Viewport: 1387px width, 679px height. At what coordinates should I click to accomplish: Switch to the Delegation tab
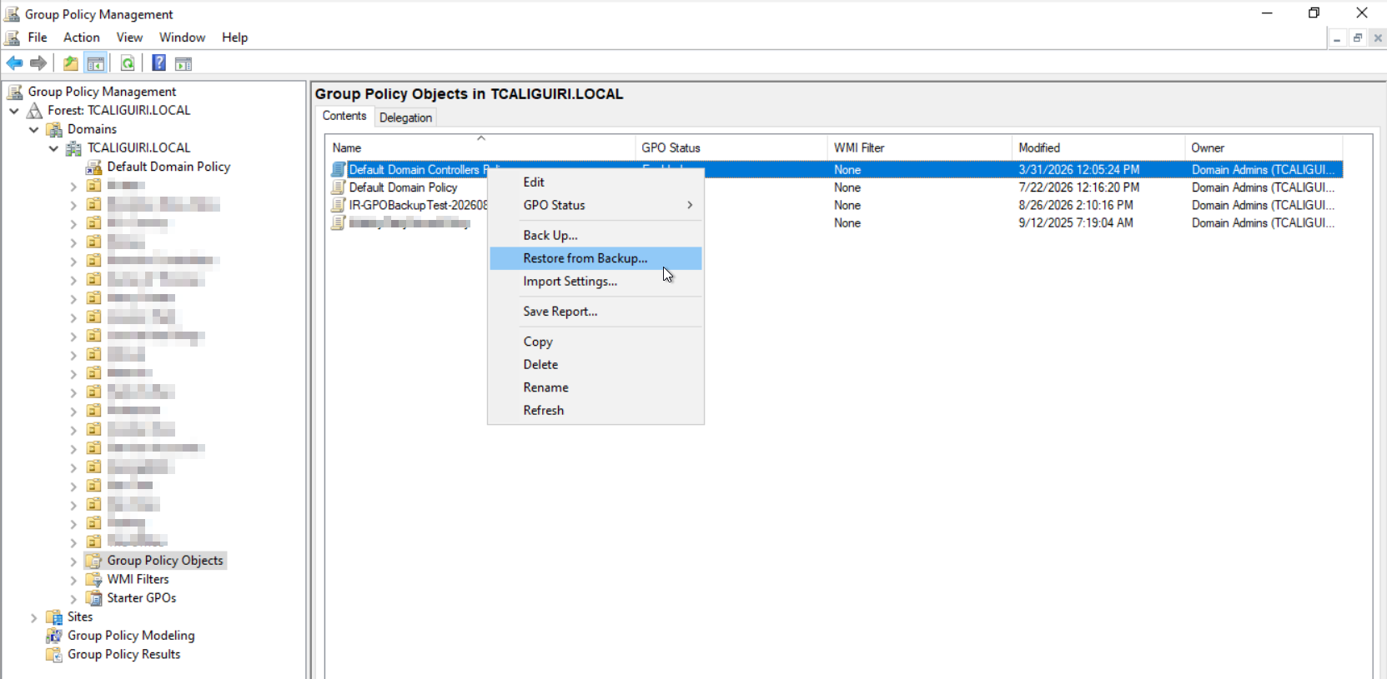coord(406,117)
